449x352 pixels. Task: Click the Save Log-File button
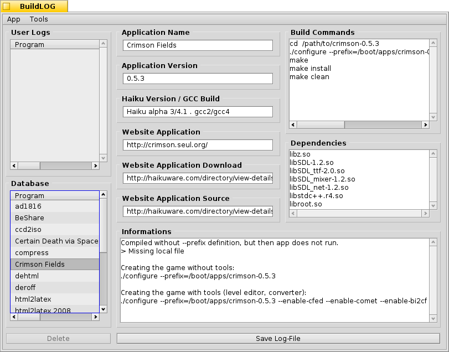[278, 339]
